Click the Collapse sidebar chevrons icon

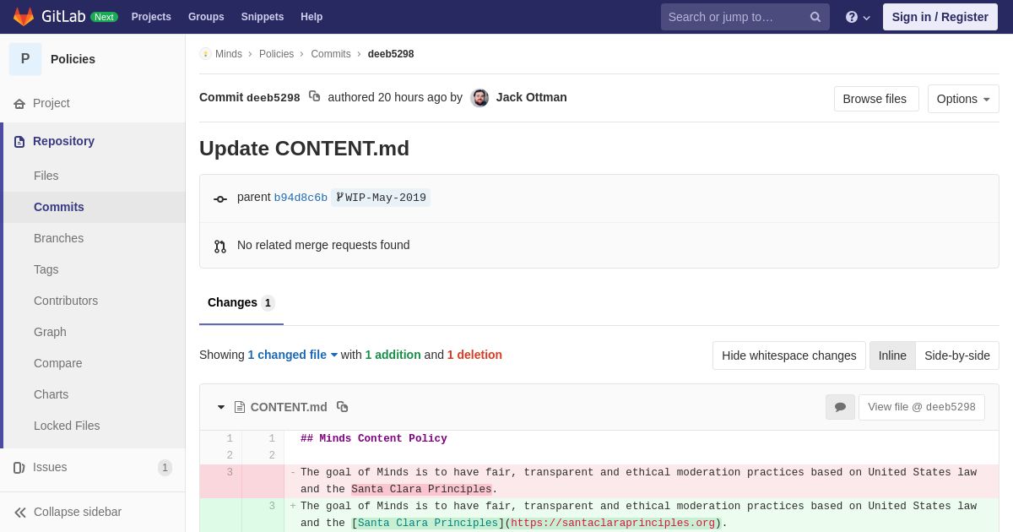20,513
